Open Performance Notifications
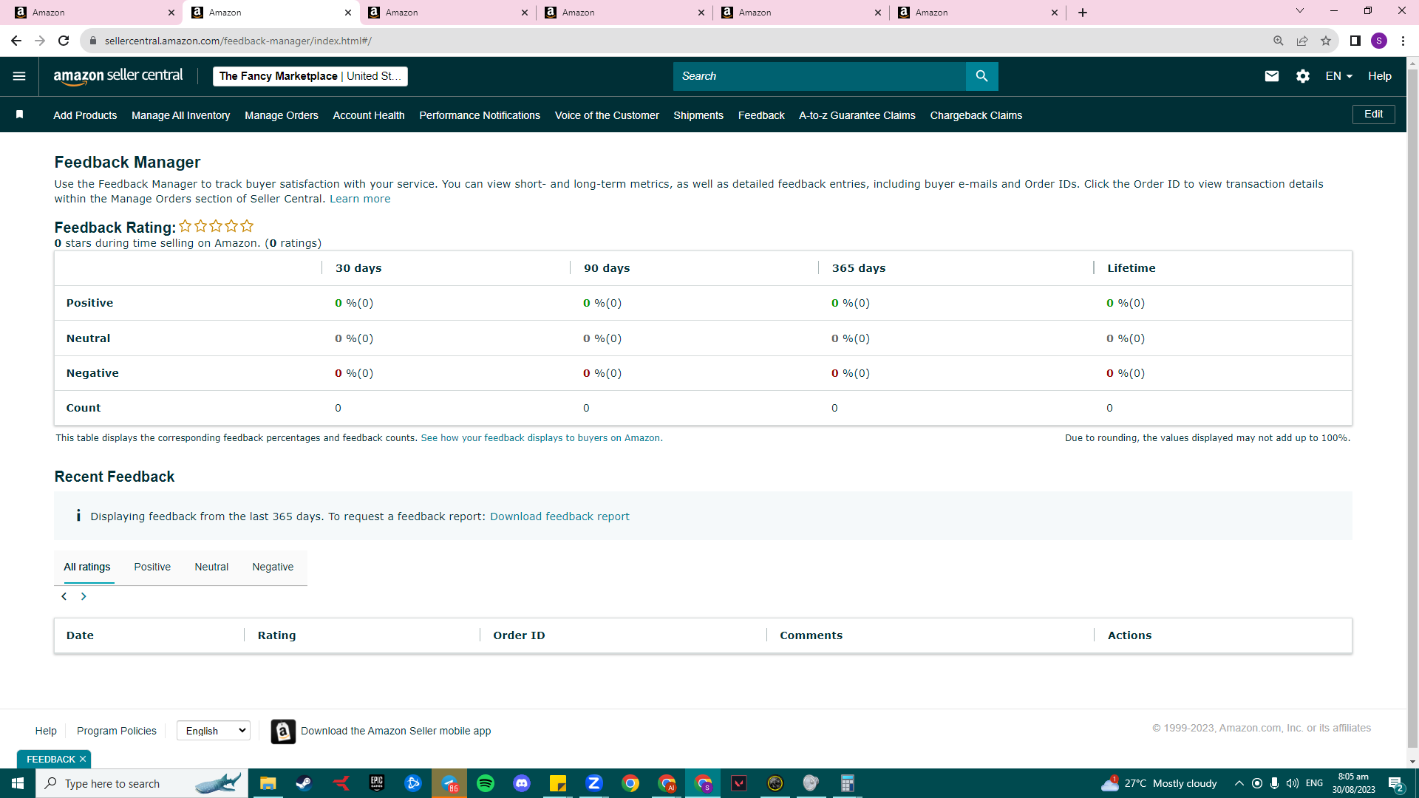1419x798 pixels. [480, 115]
